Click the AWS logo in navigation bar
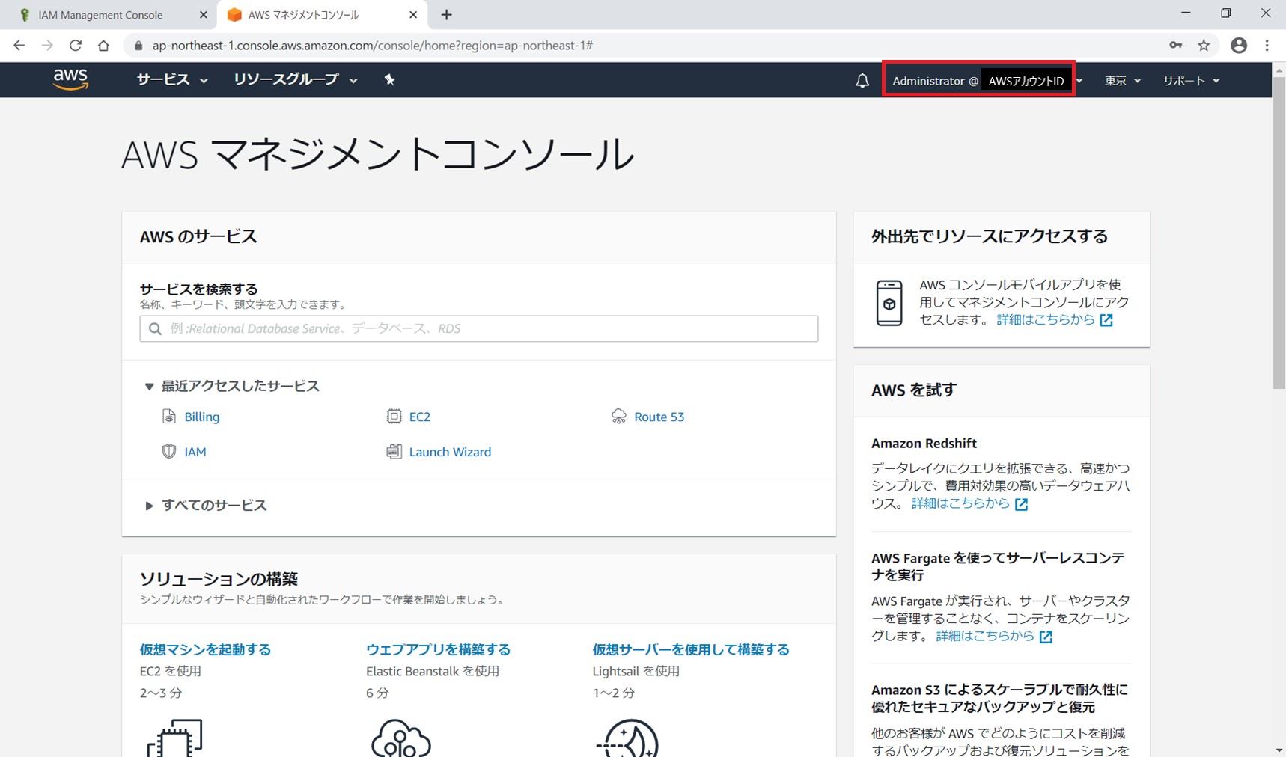This screenshot has height=757, width=1286. tap(70, 79)
